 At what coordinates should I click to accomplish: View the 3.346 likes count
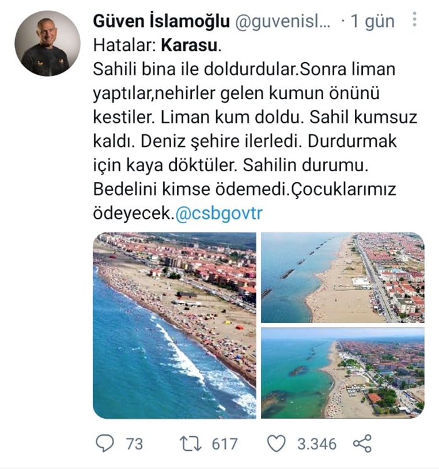317,444
